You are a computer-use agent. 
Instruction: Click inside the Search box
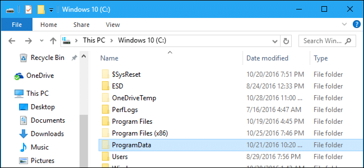319,41
